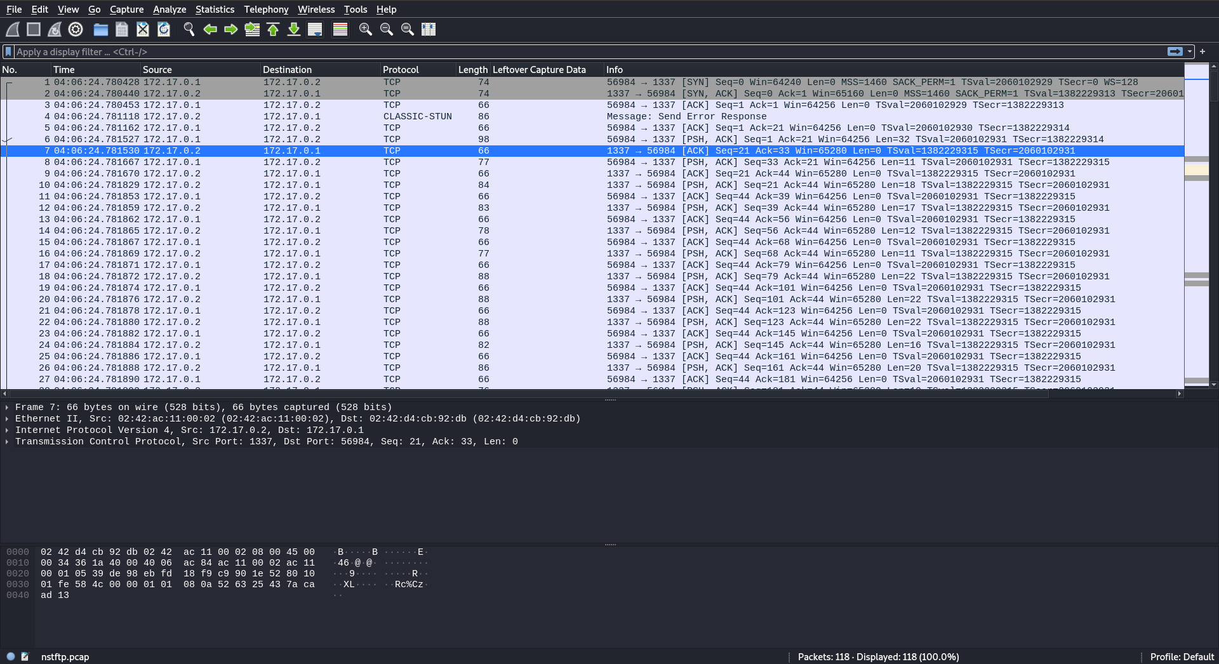This screenshot has height=664, width=1219.
Task: Click the zoom in magnifier icon
Action: coord(365,29)
